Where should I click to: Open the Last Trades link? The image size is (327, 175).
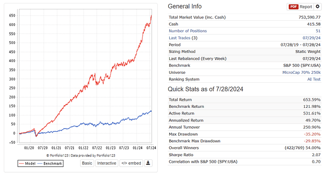[x=180, y=38]
